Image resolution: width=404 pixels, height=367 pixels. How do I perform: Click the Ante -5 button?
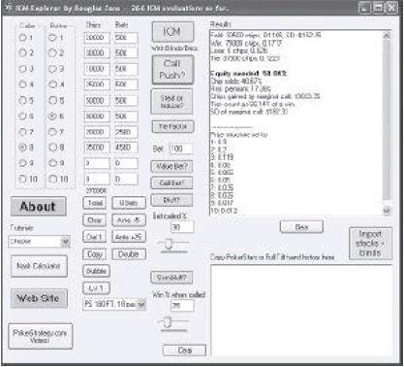click(x=129, y=220)
